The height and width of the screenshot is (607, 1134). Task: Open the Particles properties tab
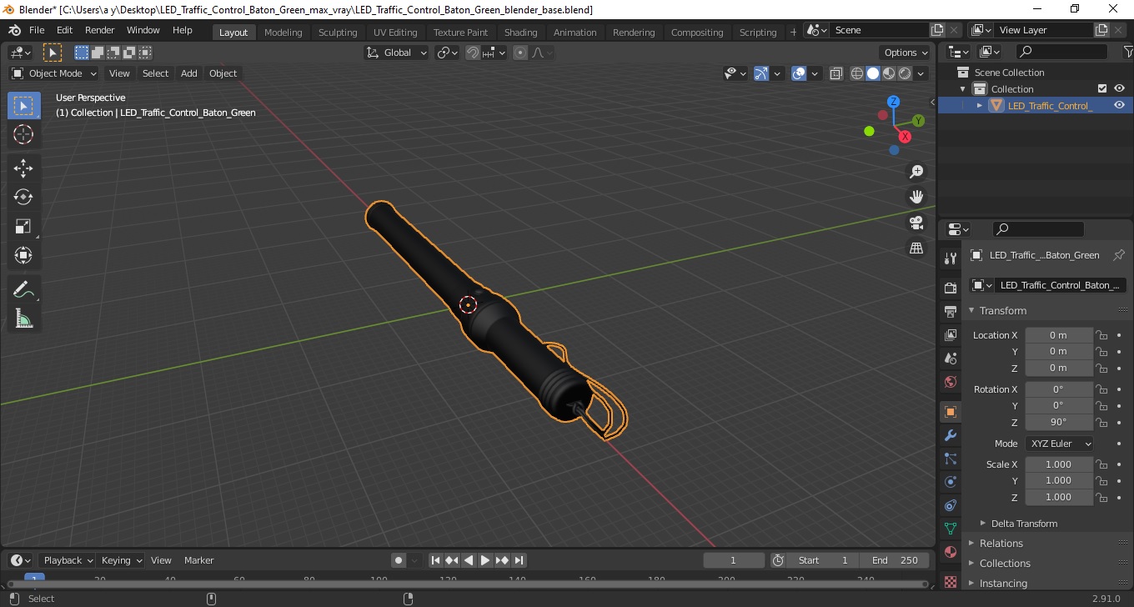951,459
